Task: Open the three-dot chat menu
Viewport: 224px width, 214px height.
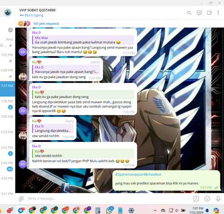Action: click(218, 13)
